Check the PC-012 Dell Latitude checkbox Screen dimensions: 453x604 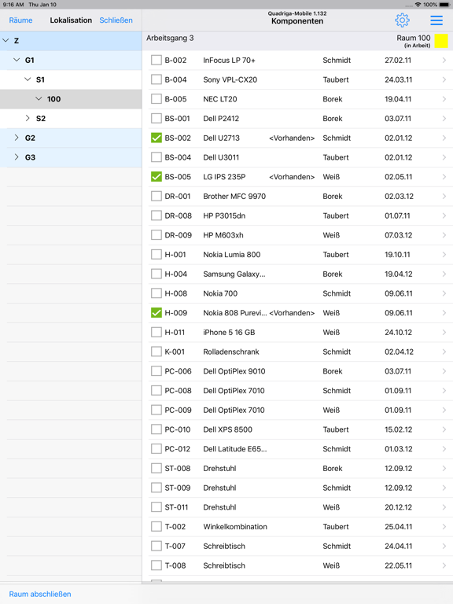coord(156,449)
